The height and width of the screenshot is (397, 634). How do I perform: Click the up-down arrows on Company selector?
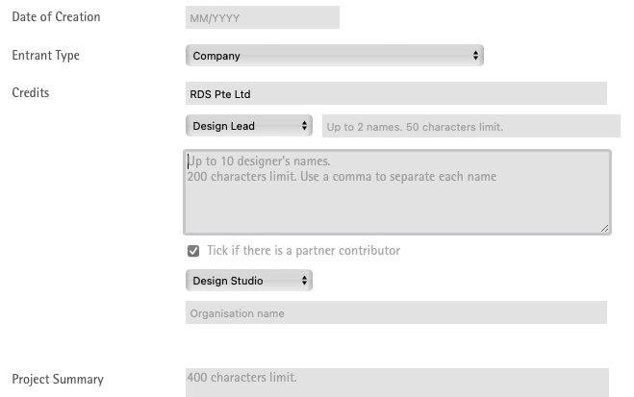(x=475, y=56)
